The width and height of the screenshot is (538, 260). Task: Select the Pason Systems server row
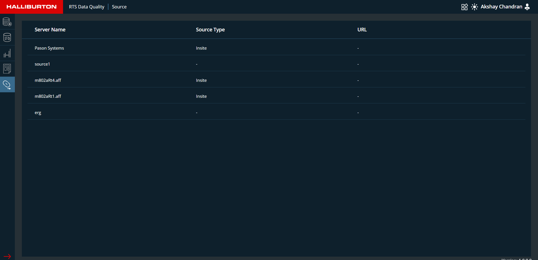[x=49, y=48]
